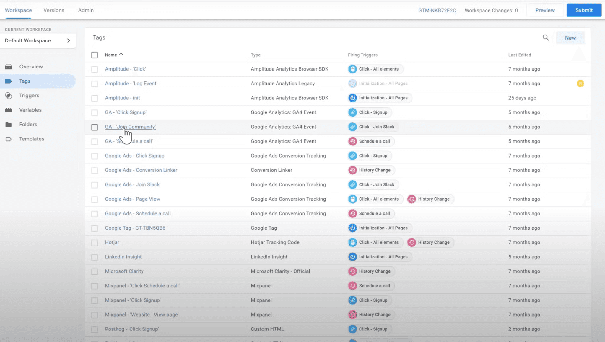Click the Submit button
605x342 pixels.
(584, 10)
